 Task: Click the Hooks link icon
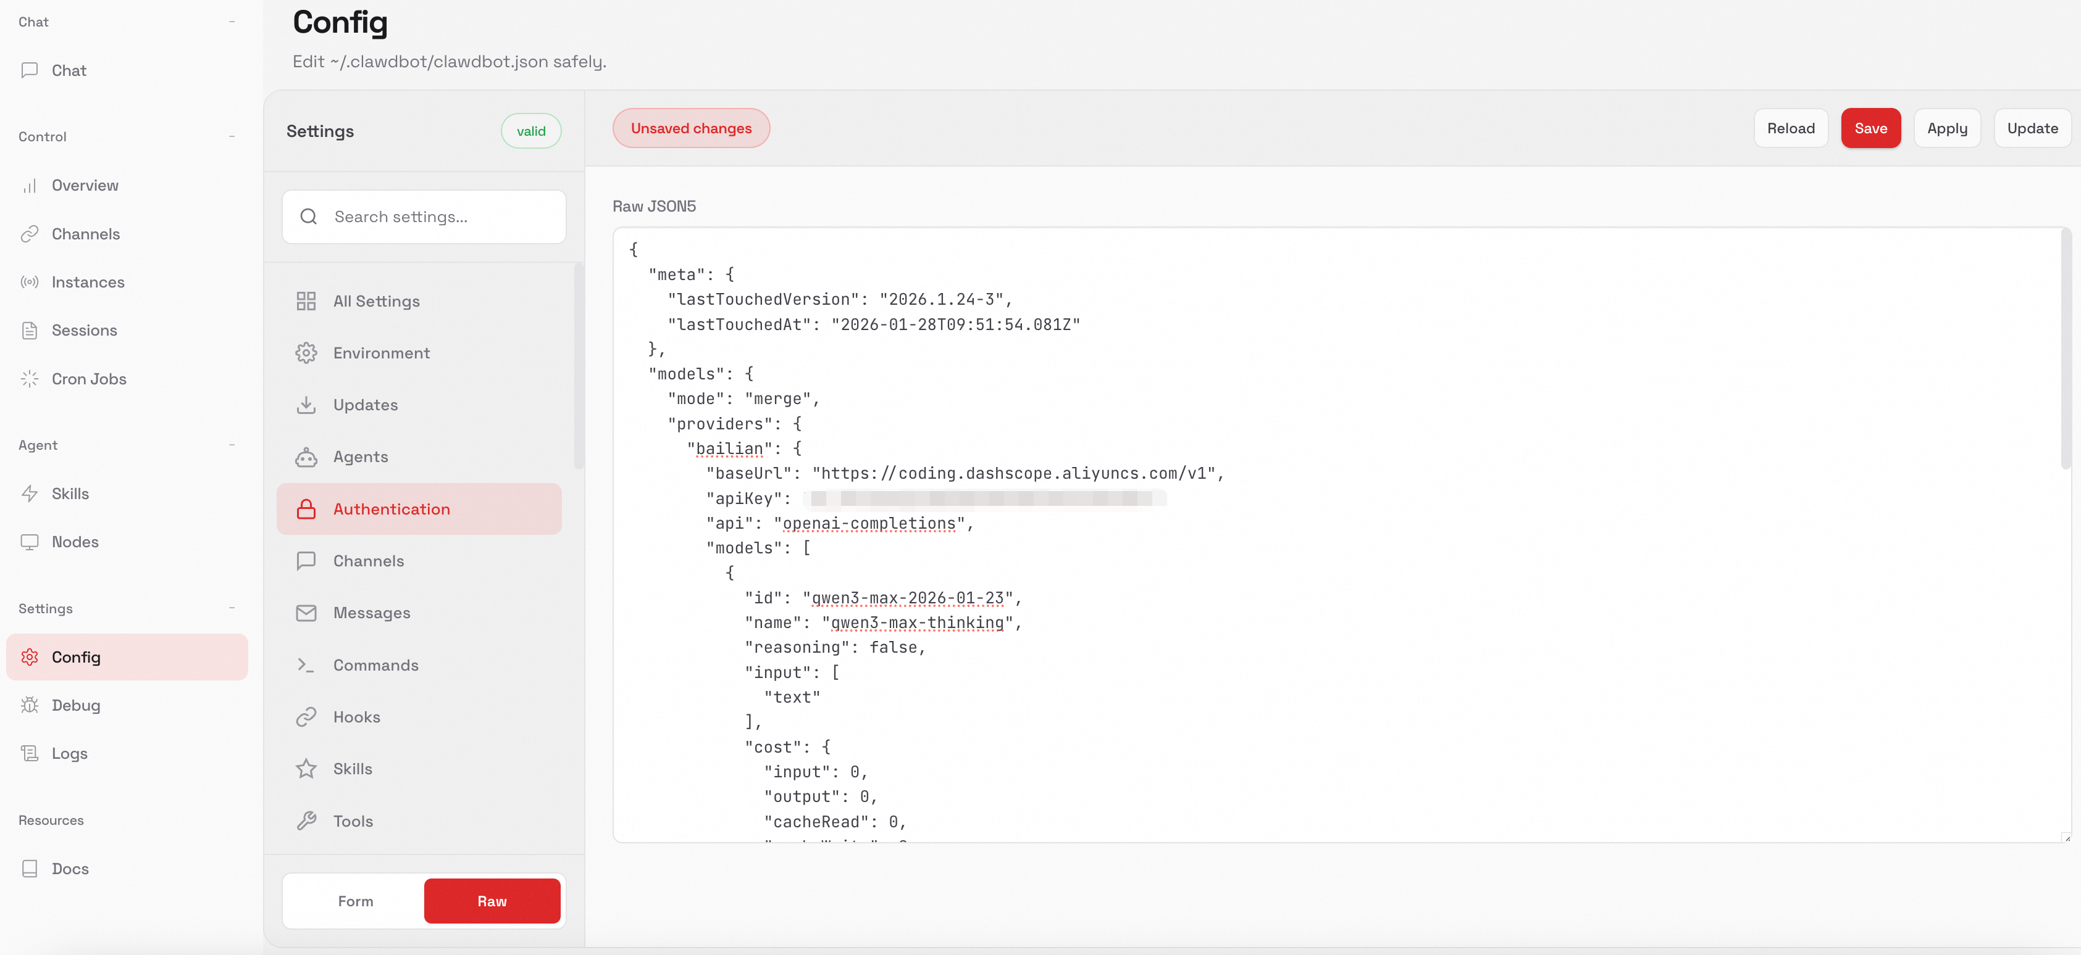coord(306,717)
